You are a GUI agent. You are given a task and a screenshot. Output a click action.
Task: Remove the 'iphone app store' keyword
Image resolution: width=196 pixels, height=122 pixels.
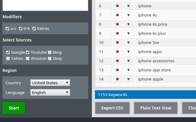pos(117,70)
